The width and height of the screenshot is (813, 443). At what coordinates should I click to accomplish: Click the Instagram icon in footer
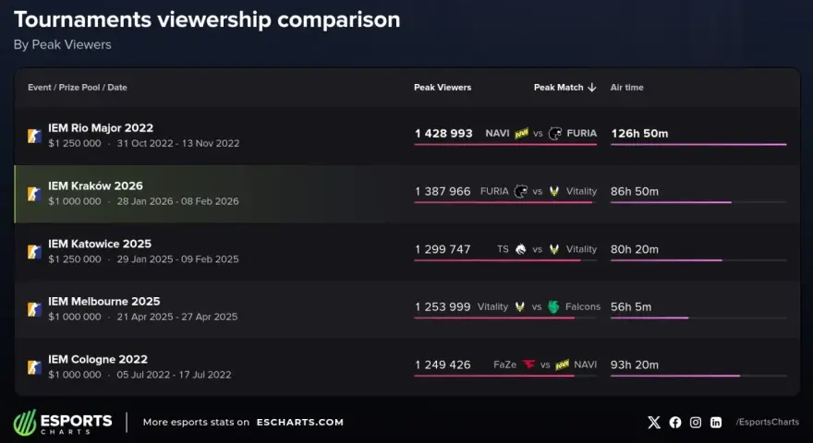(x=696, y=423)
